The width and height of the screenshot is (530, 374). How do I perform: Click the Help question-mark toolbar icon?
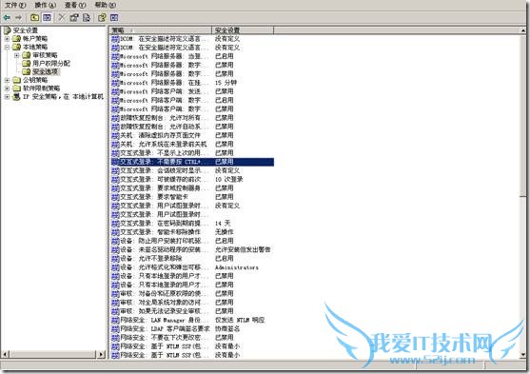tap(102, 17)
